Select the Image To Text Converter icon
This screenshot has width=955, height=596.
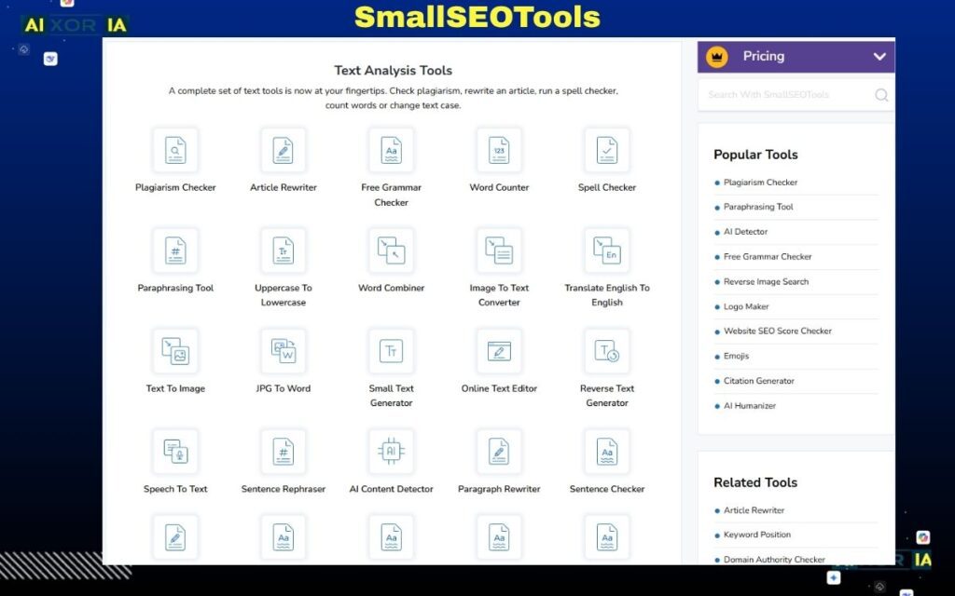(499, 251)
